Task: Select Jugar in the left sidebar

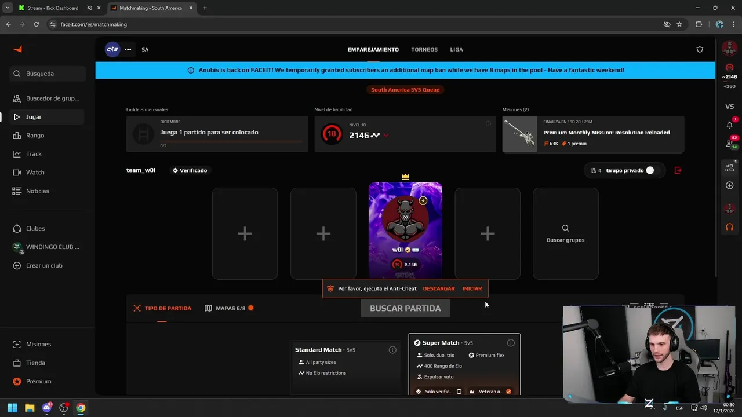Action: pyautogui.click(x=48, y=117)
